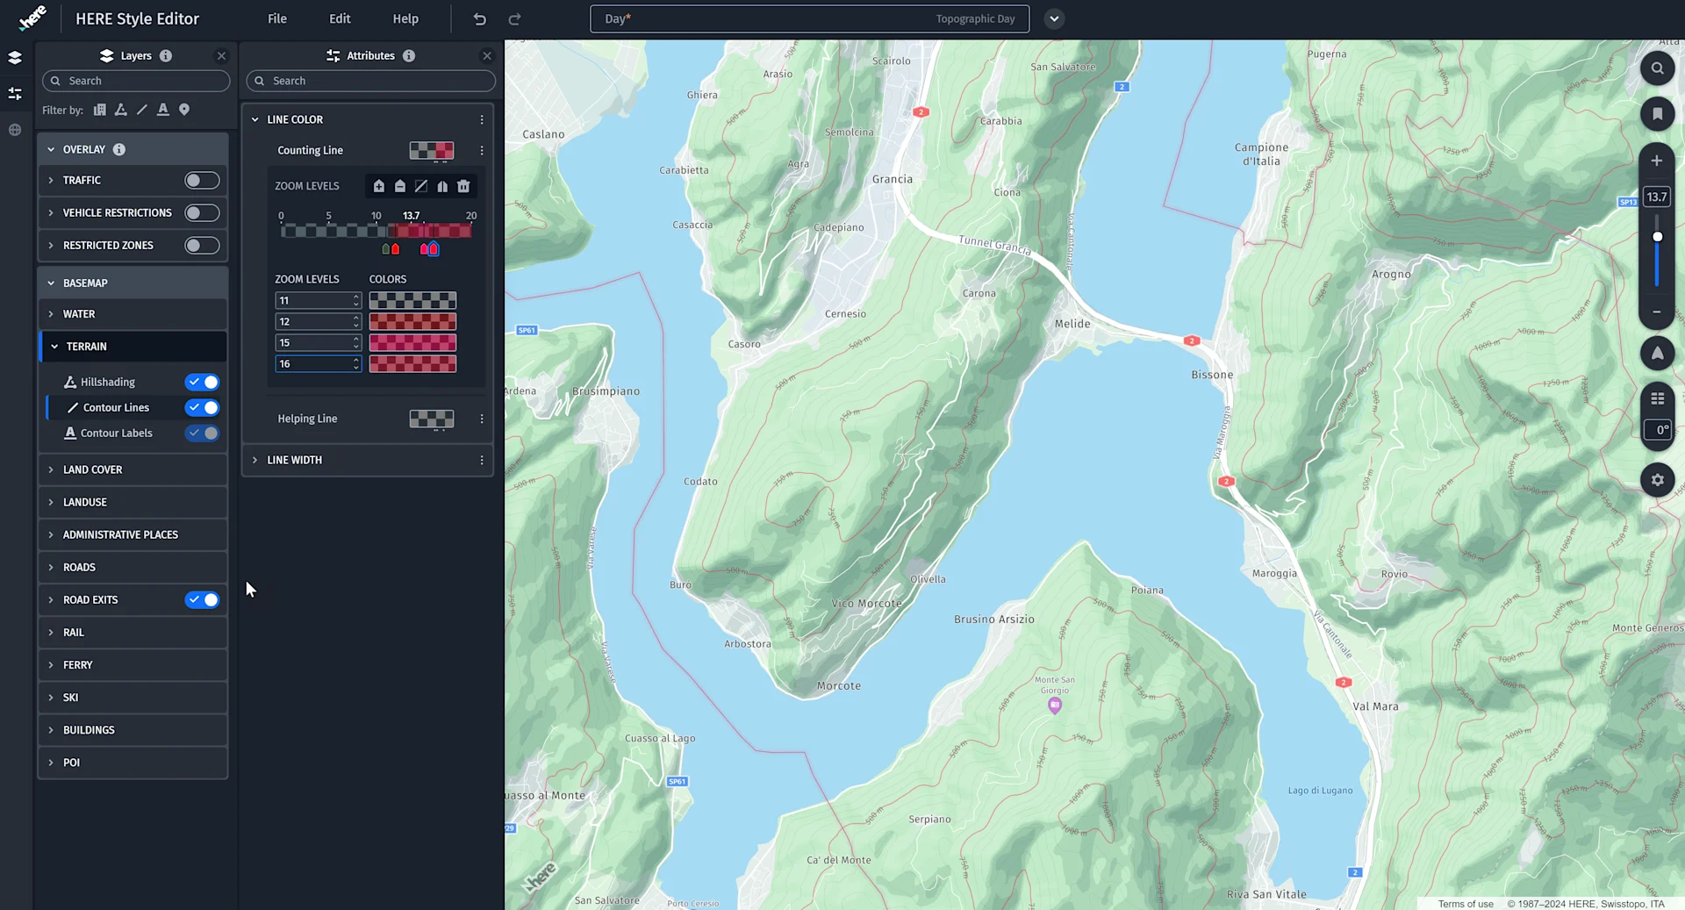Screen dimensions: 1685x910
Task: Click the Undo arrow button
Action: (x=479, y=18)
